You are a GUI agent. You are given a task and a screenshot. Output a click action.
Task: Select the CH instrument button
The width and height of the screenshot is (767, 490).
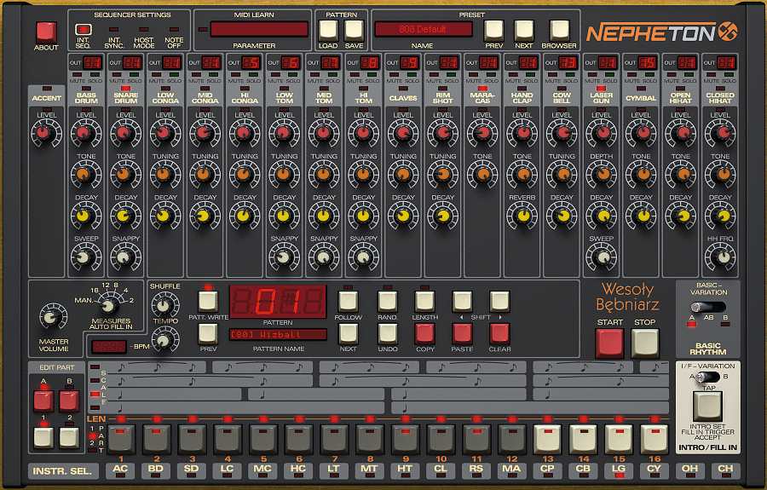[x=725, y=470]
